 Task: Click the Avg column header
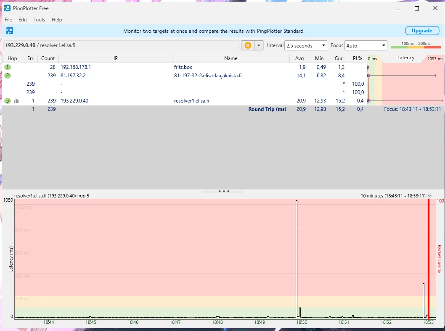pos(299,58)
